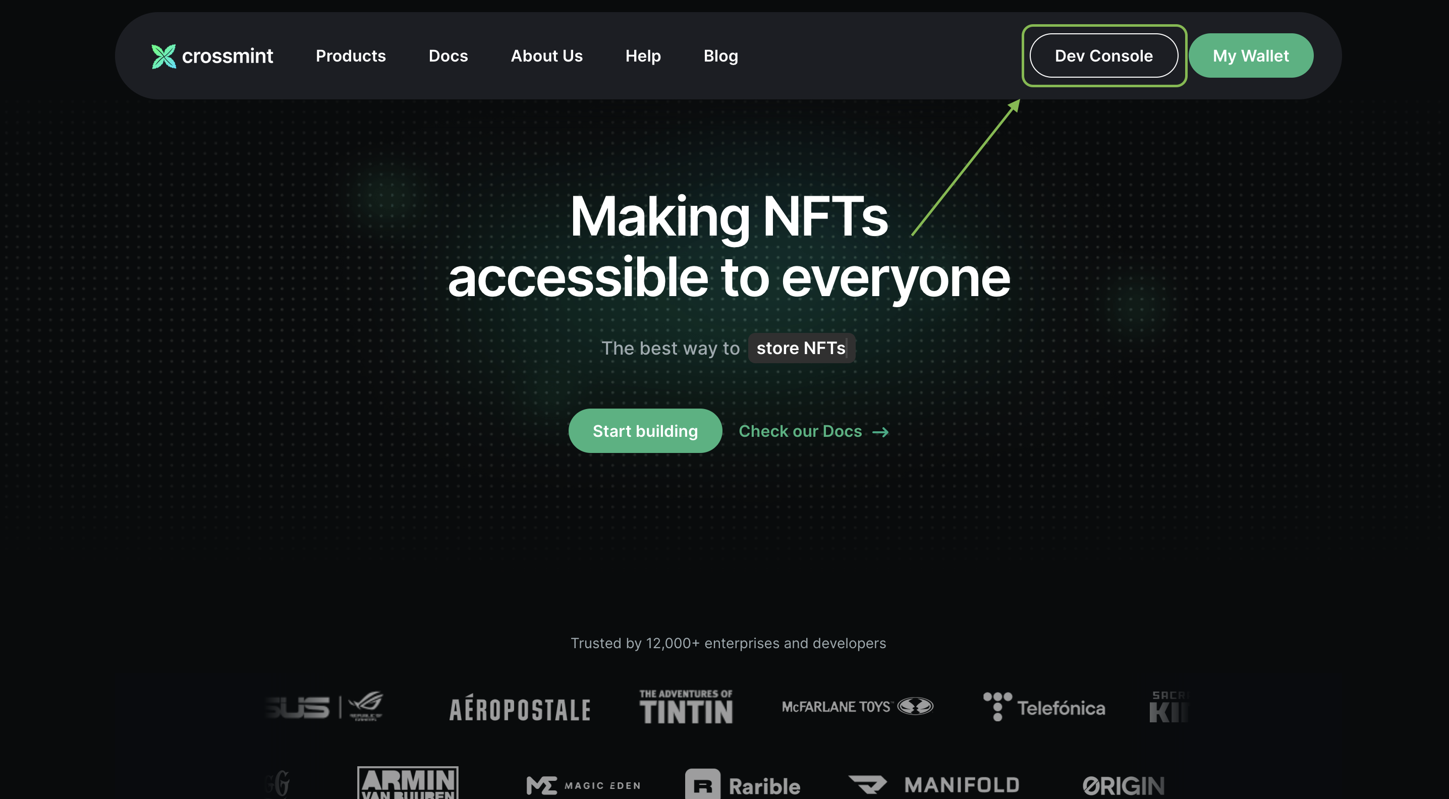Click the Armin van Buuren logo
Screen dimensions: 1449x799
(407, 783)
